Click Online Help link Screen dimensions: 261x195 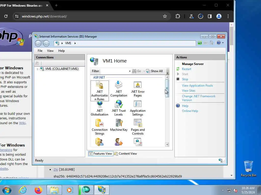coord(190,111)
